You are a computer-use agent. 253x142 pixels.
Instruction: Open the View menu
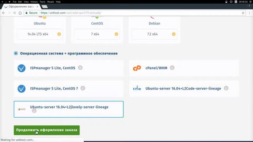point(26,2)
